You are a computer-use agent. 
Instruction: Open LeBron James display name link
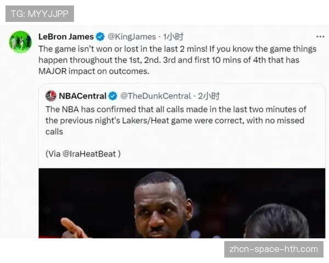point(66,37)
